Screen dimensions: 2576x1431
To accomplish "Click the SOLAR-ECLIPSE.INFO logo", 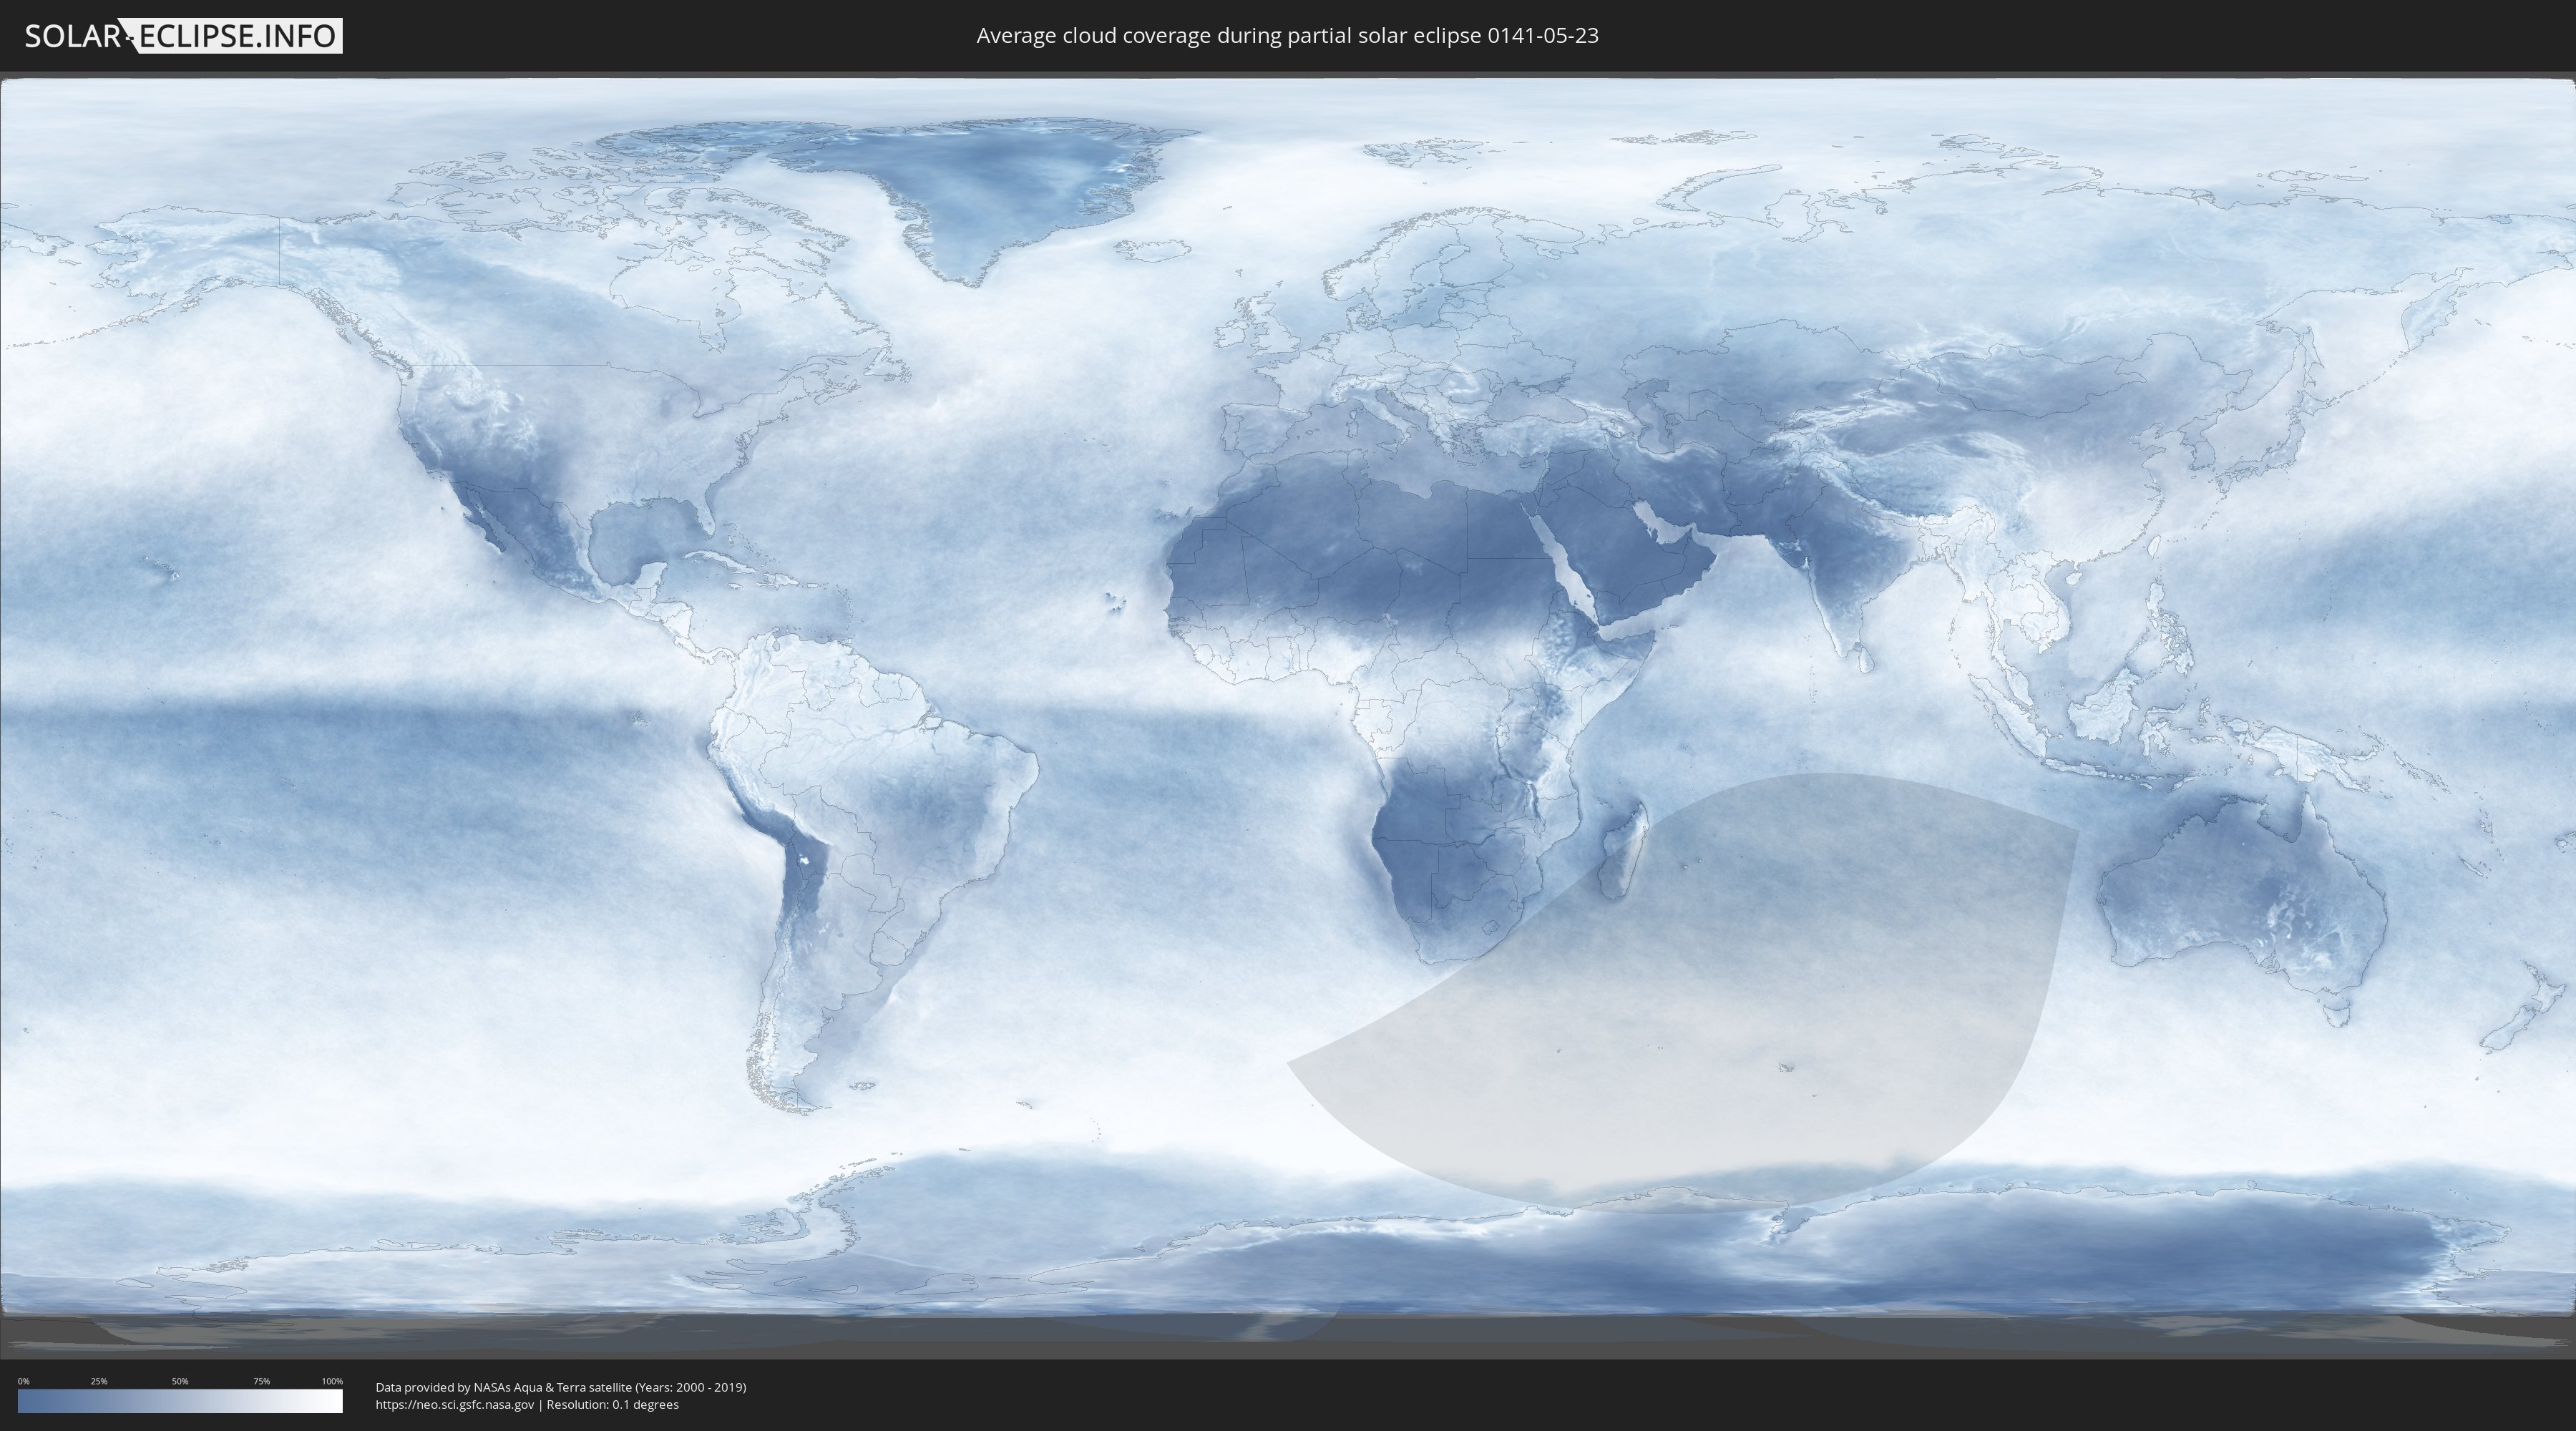I will [x=183, y=36].
